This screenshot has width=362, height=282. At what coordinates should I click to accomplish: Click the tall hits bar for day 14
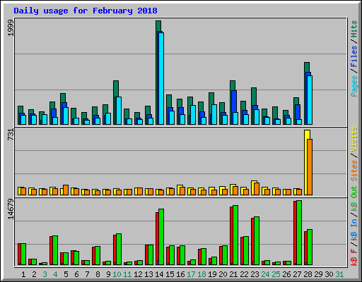[x=158, y=26]
